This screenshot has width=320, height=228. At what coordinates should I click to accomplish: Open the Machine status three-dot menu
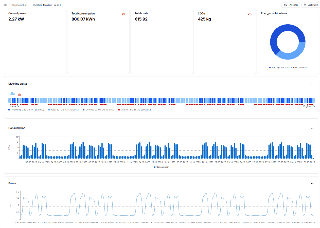(312, 84)
